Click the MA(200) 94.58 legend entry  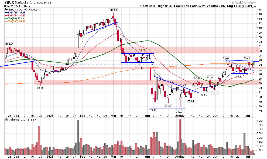pyautogui.click(x=16, y=22)
